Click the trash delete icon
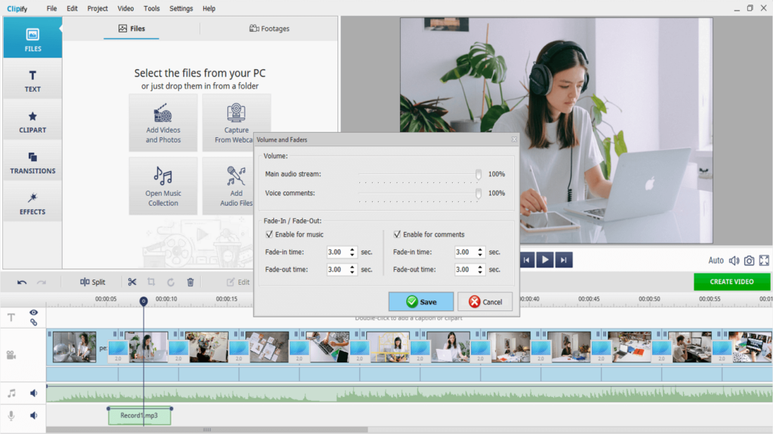 point(190,282)
